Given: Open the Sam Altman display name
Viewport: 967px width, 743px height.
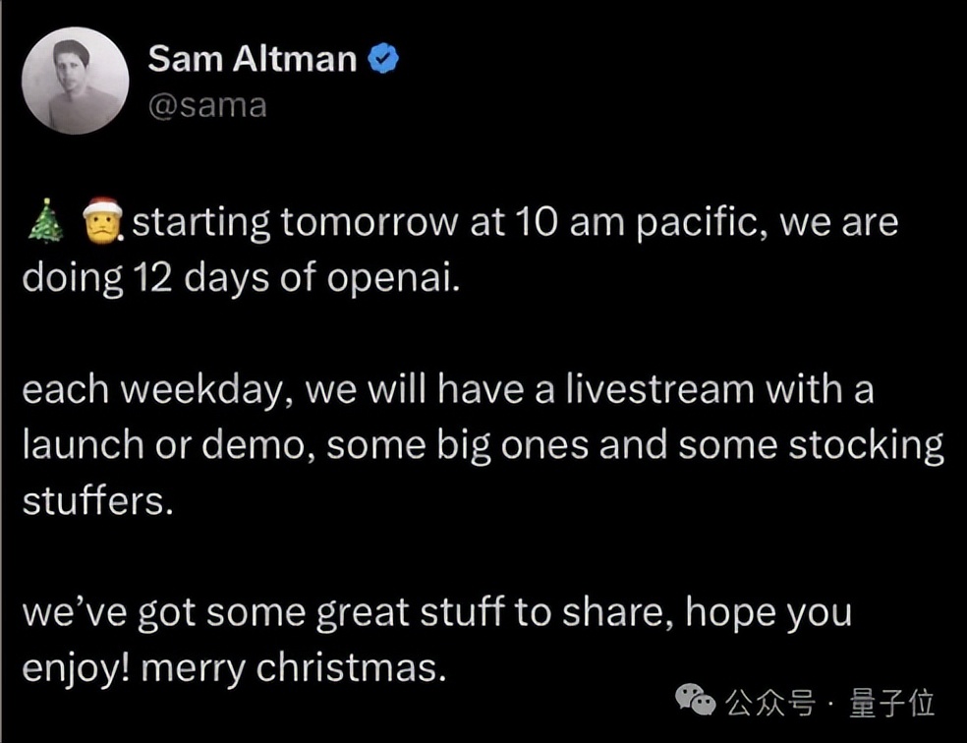Looking at the screenshot, I should [x=252, y=59].
